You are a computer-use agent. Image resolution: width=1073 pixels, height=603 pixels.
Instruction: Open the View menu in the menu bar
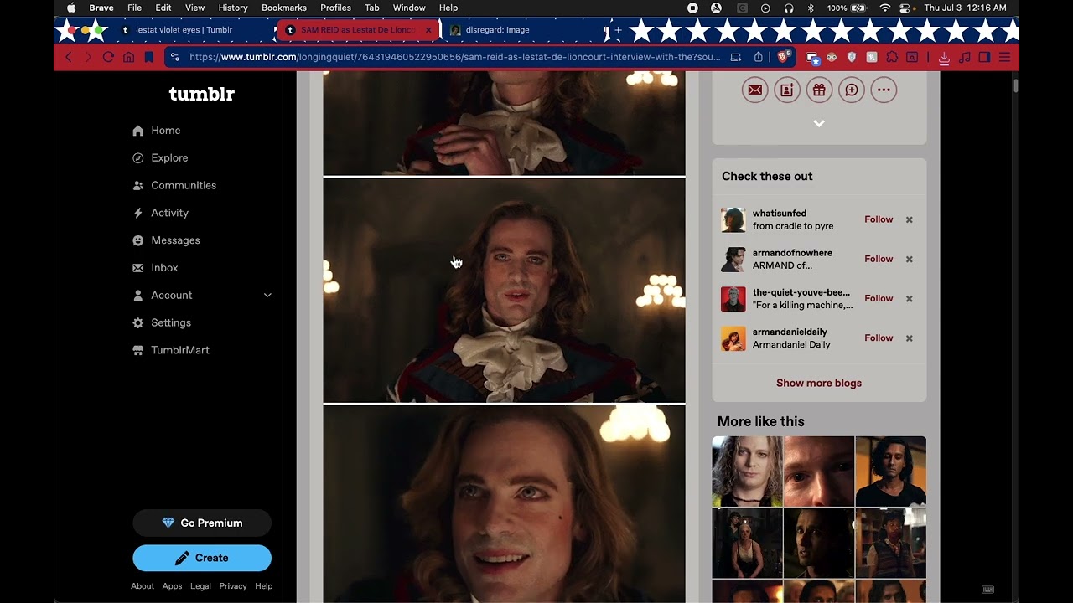click(194, 8)
